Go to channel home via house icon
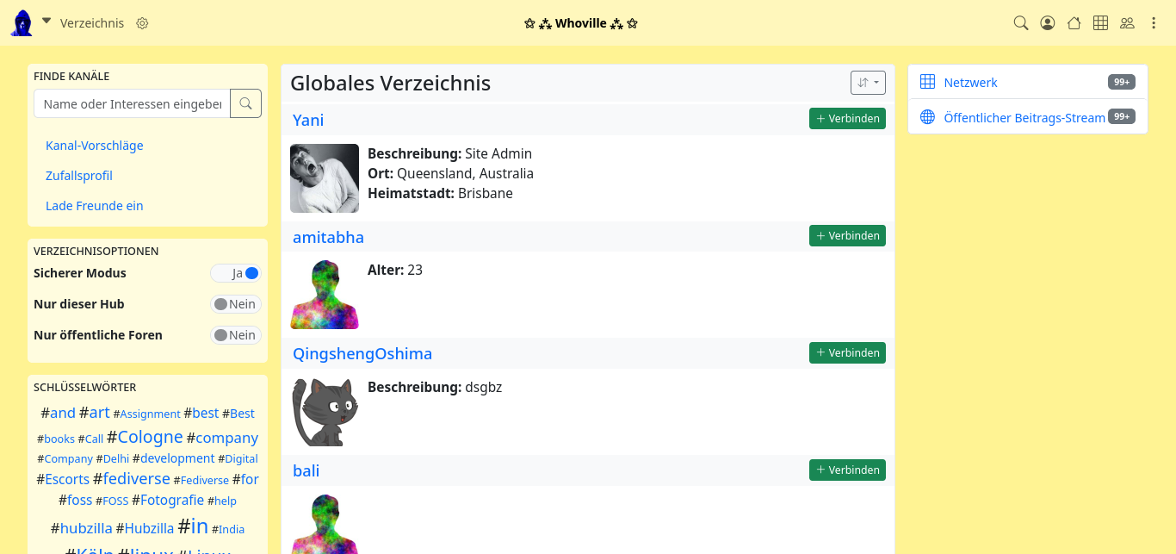 (x=1074, y=23)
